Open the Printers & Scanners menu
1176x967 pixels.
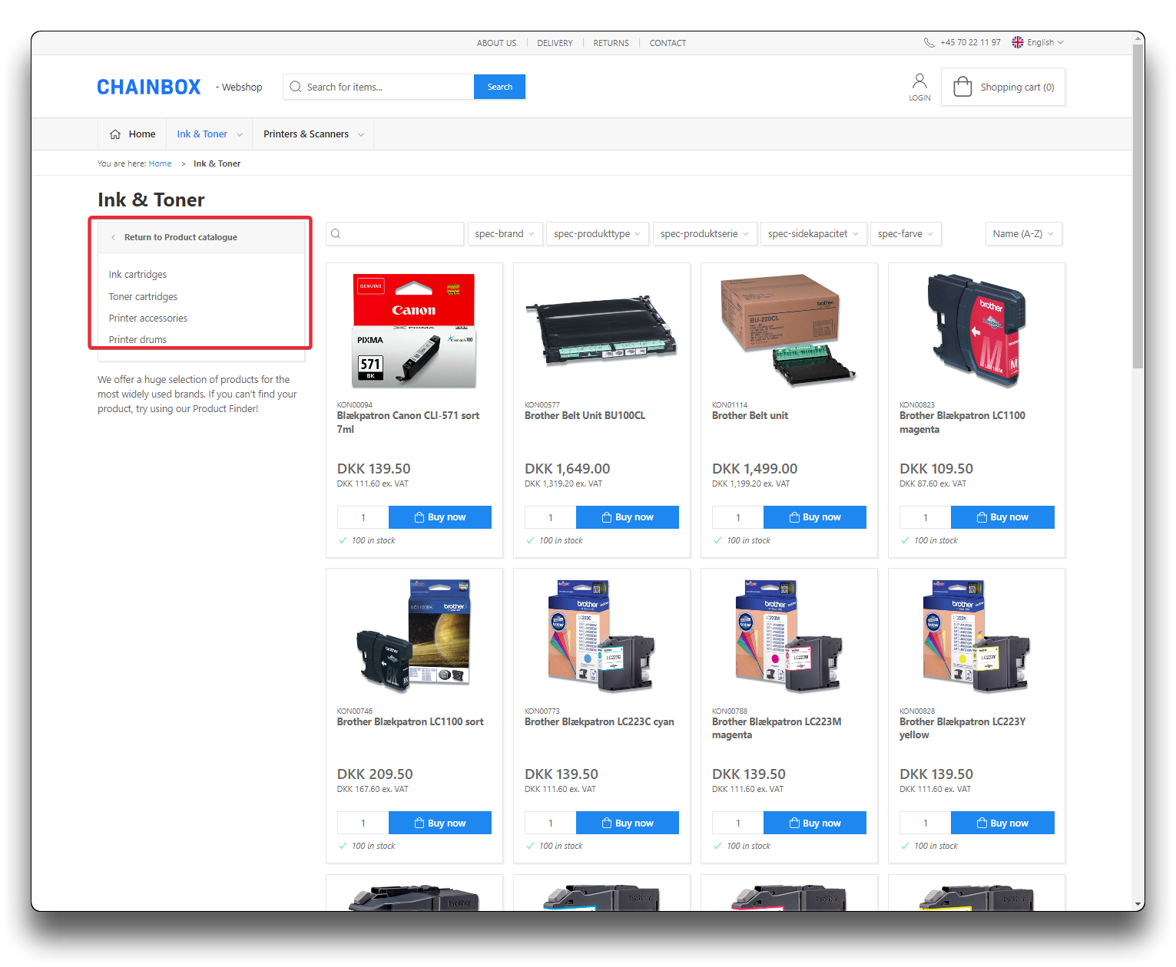(313, 134)
